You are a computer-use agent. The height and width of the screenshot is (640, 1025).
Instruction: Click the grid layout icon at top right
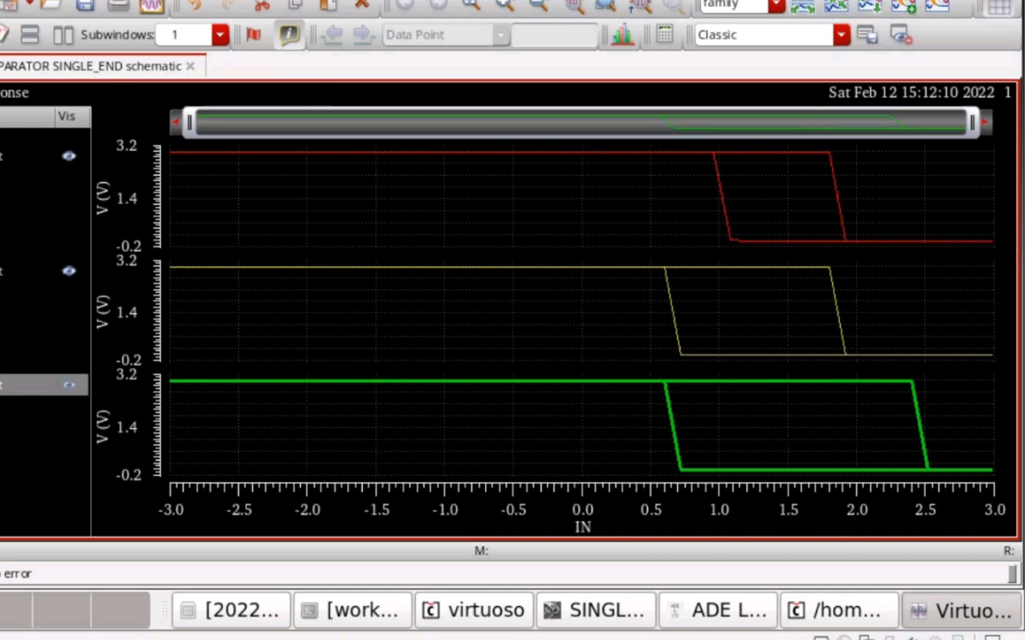tap(999, 6)
